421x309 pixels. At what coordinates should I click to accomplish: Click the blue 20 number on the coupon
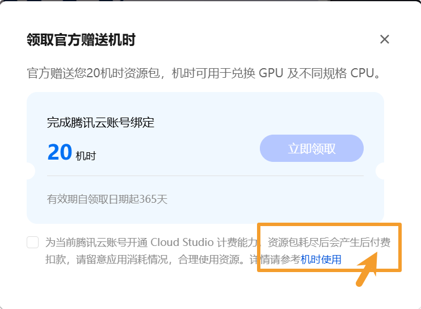tap(60, 152)
